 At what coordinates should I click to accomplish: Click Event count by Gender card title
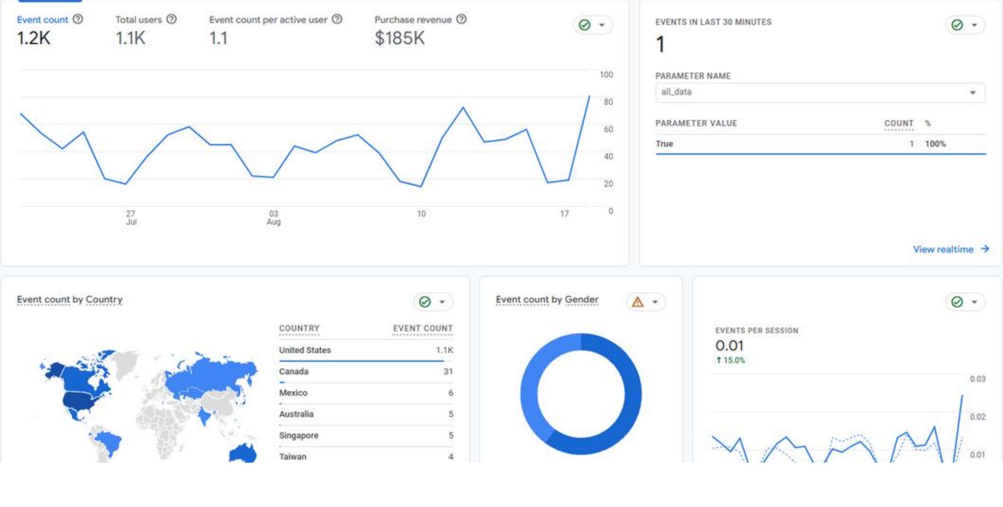[547, 300]
